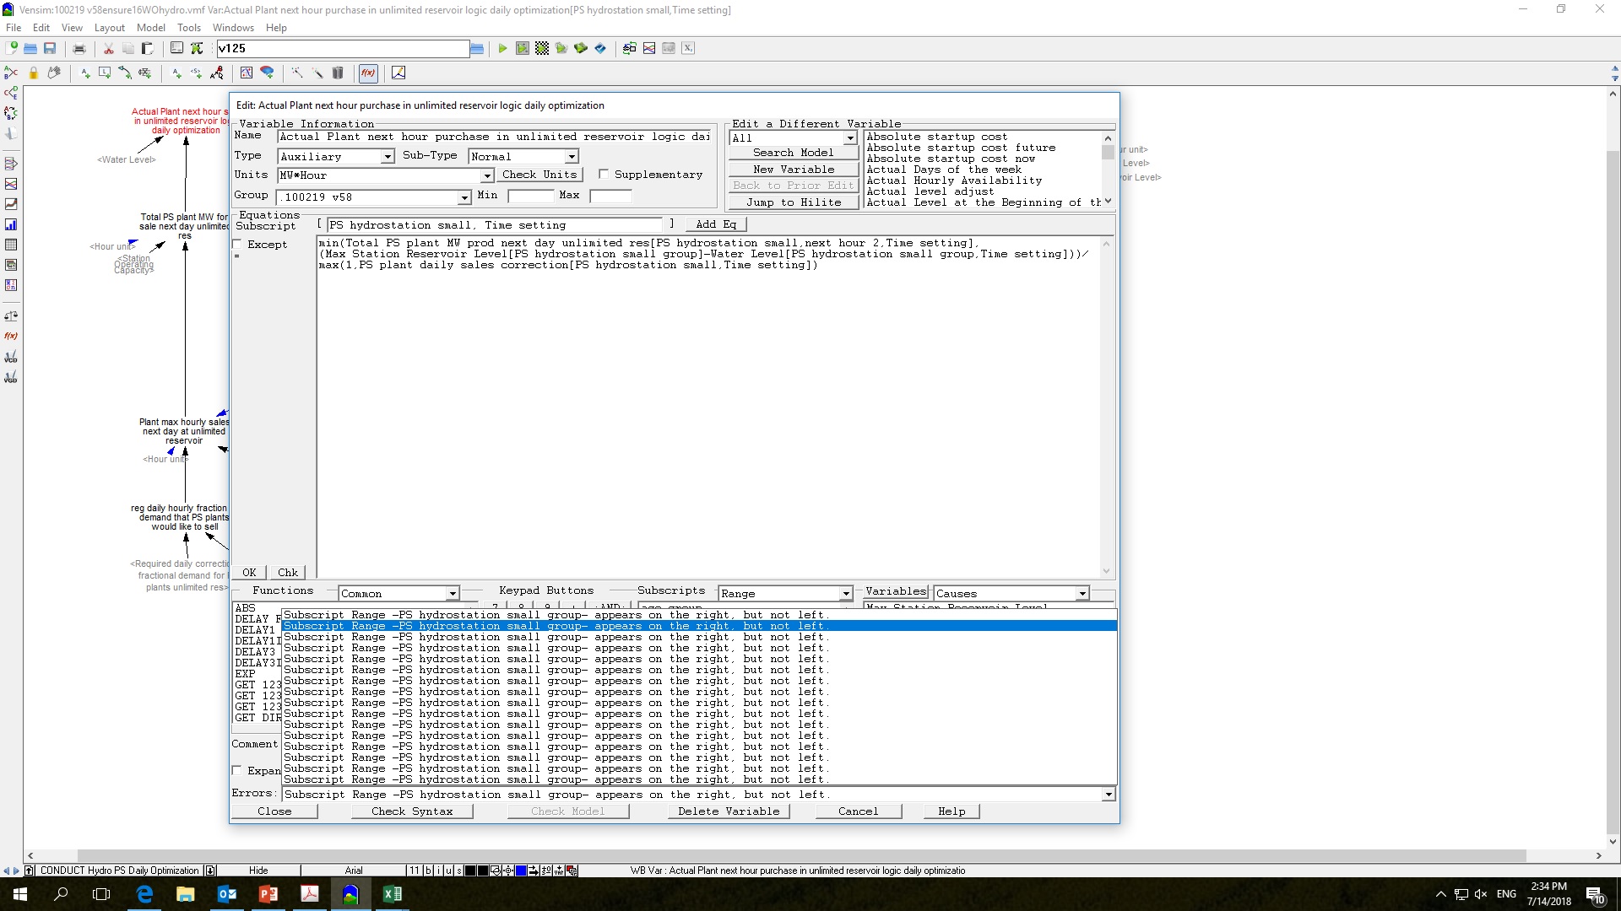Collapse the Errors dropdown arrow
This screenshot has width=1621, height=911.
coord(1109,795)
